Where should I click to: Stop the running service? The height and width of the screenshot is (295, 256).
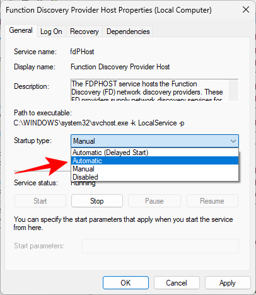97,201
